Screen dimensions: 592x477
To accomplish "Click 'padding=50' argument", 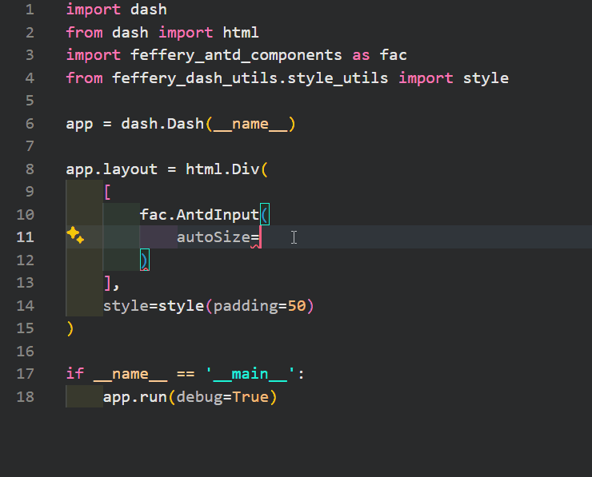I will pyautogui.click(x=259, y=306).
